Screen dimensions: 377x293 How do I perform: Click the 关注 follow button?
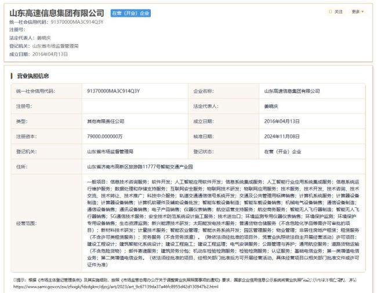coord(336,12)
